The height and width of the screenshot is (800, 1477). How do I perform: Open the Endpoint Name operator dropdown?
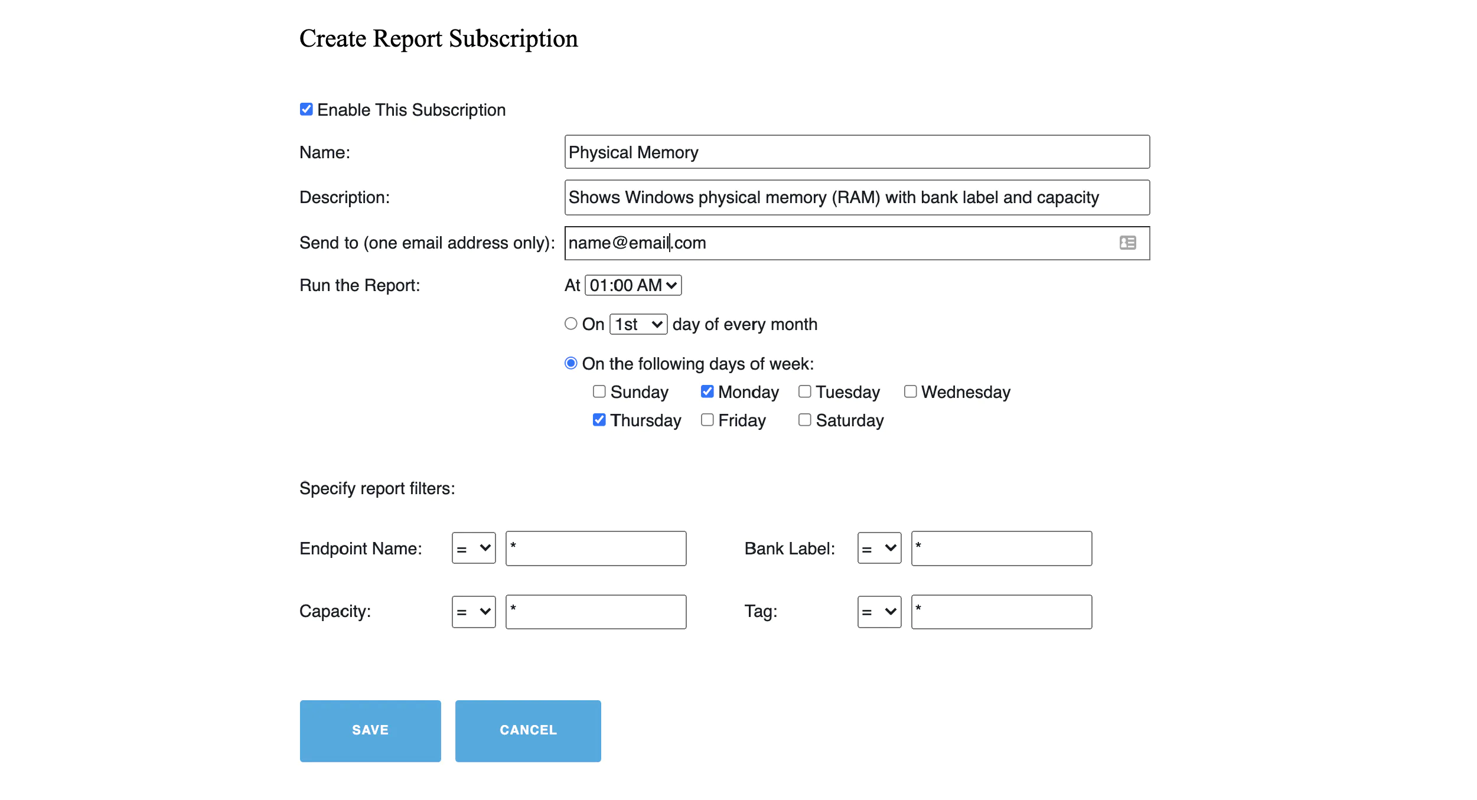click(473, 548)
